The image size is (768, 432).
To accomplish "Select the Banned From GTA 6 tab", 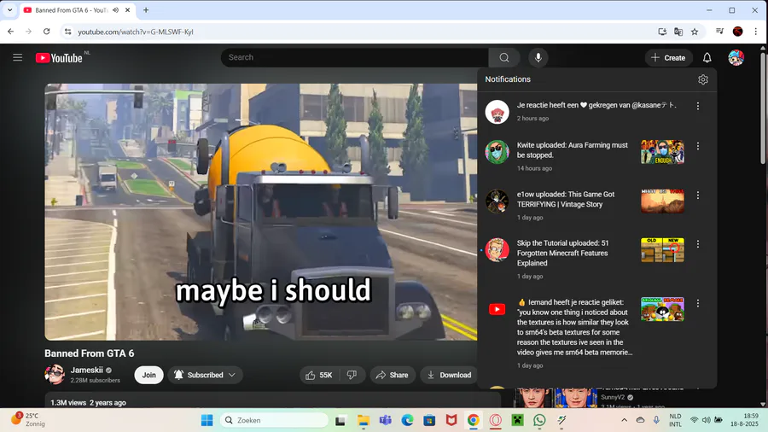I will coord(71,9).
